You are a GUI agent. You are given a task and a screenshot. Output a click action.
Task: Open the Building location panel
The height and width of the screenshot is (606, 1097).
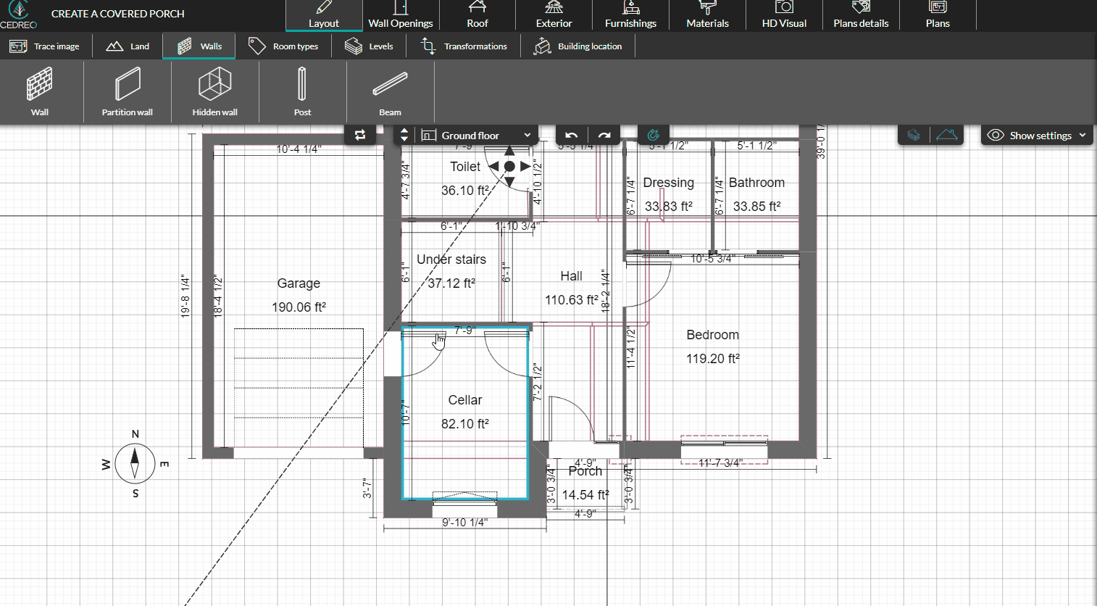pos(578,45)
